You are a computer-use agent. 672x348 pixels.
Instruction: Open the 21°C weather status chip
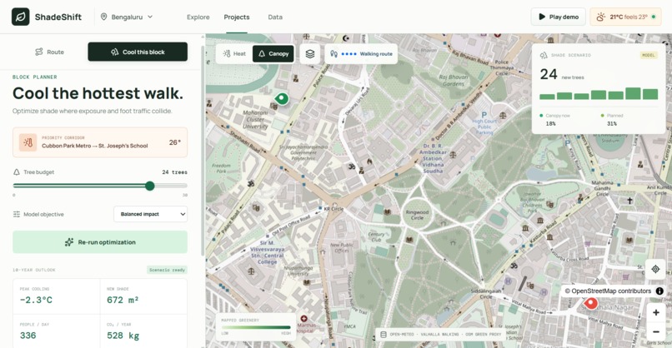(625, 17)
